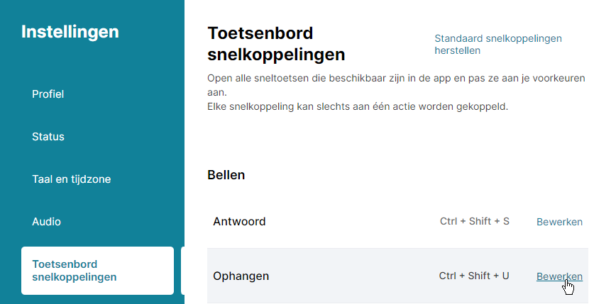Click the Ophangen action name
The image size is (589, 304).
click(241, 276)
